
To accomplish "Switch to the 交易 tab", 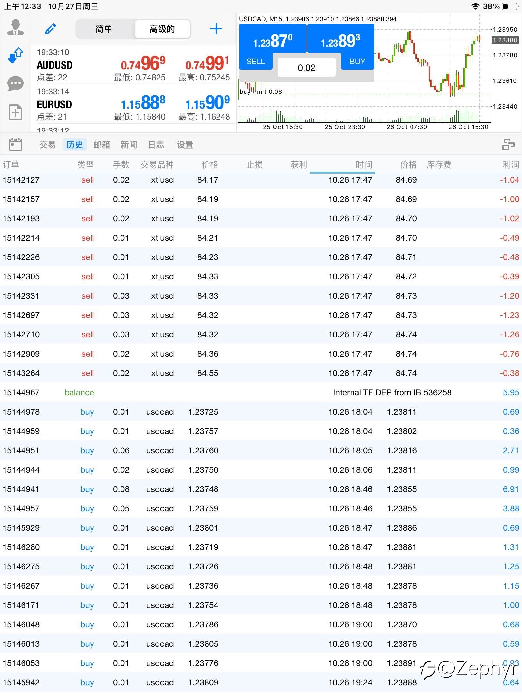I will pyautogui.click(x=47, y=145).
